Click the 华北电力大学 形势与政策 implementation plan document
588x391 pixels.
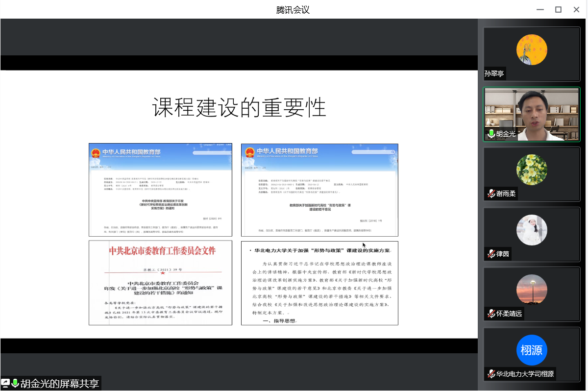click(319, 283)
